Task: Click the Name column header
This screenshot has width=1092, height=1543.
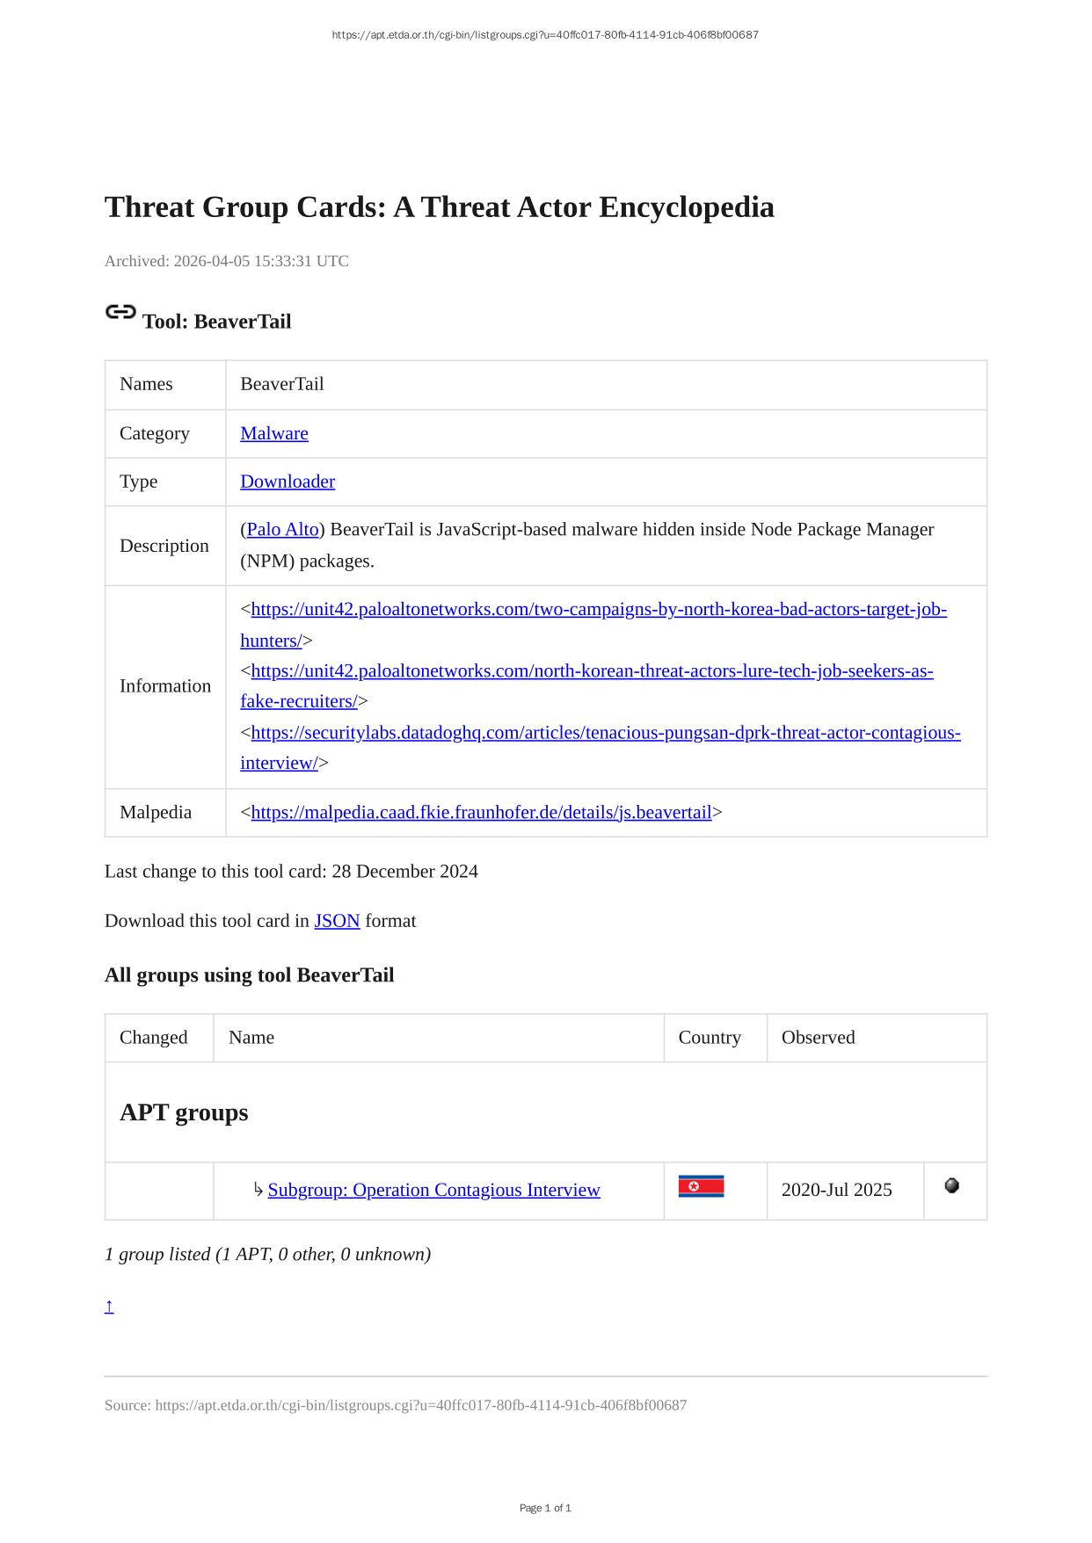Action: [251, 1037]
